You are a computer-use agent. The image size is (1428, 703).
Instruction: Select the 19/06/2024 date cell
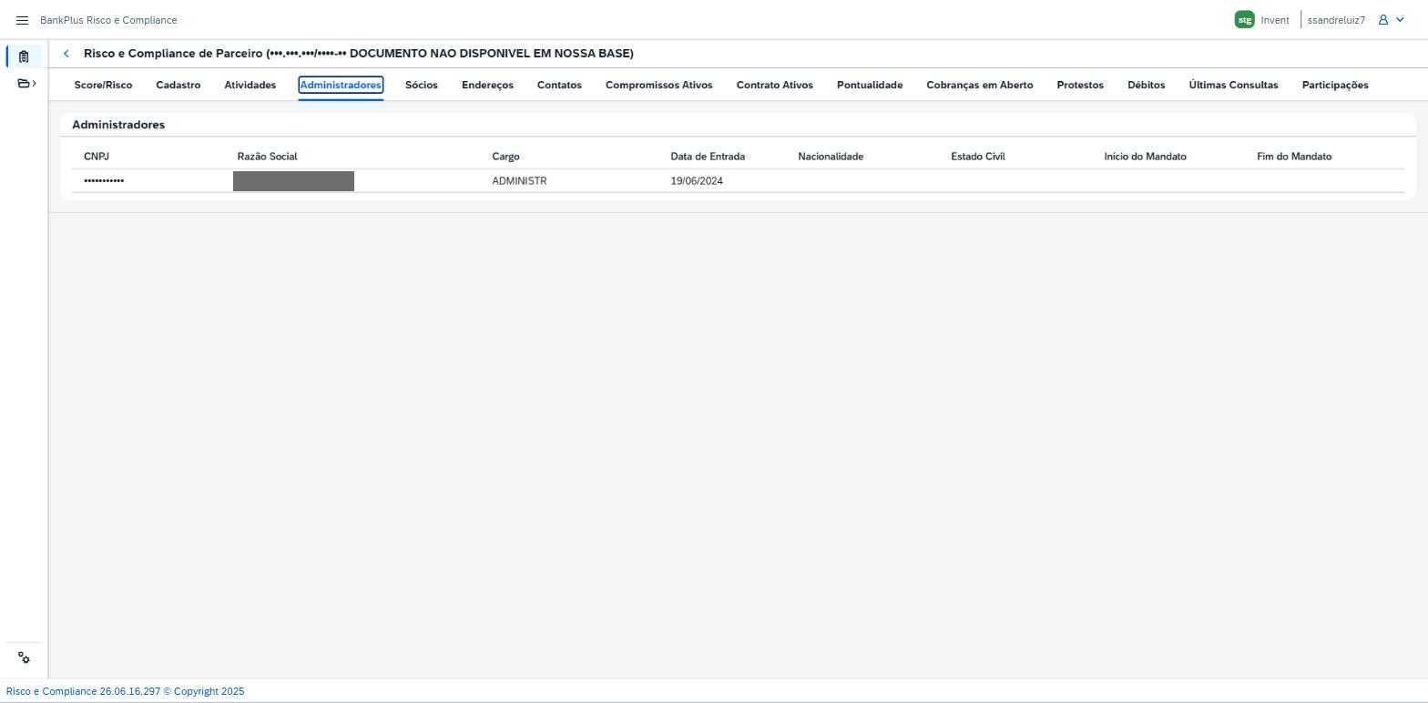[x=697, y=181]
